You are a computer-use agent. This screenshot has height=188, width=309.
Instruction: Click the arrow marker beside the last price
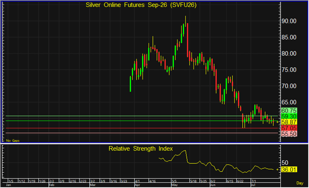tap(277, 122)
